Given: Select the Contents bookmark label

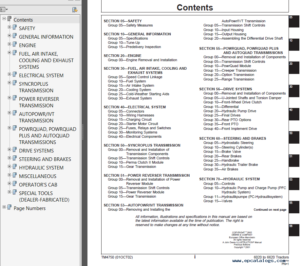Looking at the screenshot, I should (23, 20).
